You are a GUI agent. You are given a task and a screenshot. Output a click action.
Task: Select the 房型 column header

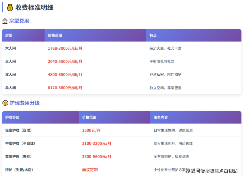coord(9,35)
